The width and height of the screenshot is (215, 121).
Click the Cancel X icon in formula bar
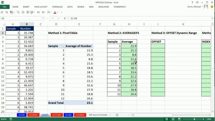pos(52,18)
